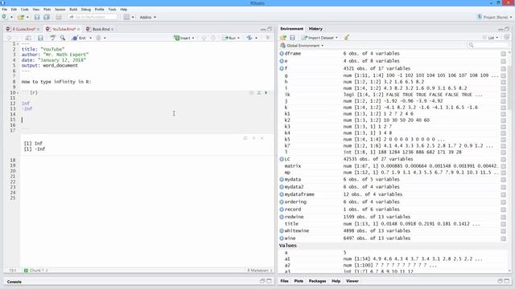Click the Environment search box
Image resolution: width=515 pixels, height=289 pixels.
point(488,45)
